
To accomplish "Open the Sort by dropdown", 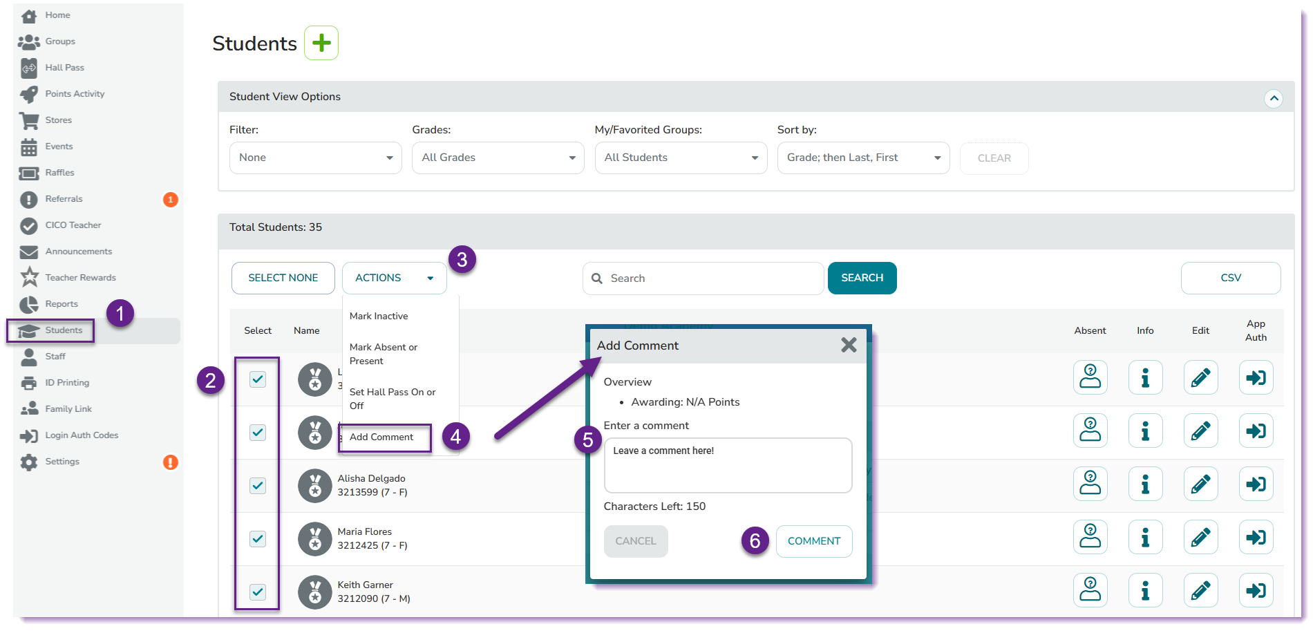I will click(x=864, y=158).
